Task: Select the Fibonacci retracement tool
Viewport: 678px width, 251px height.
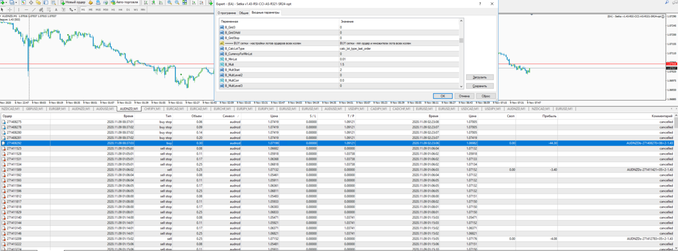Action: [49, 9]
